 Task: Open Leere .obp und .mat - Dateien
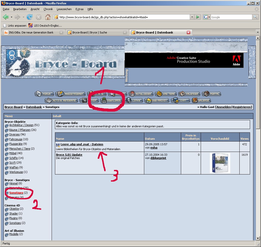pyautogui.click(x=82, y=144)
